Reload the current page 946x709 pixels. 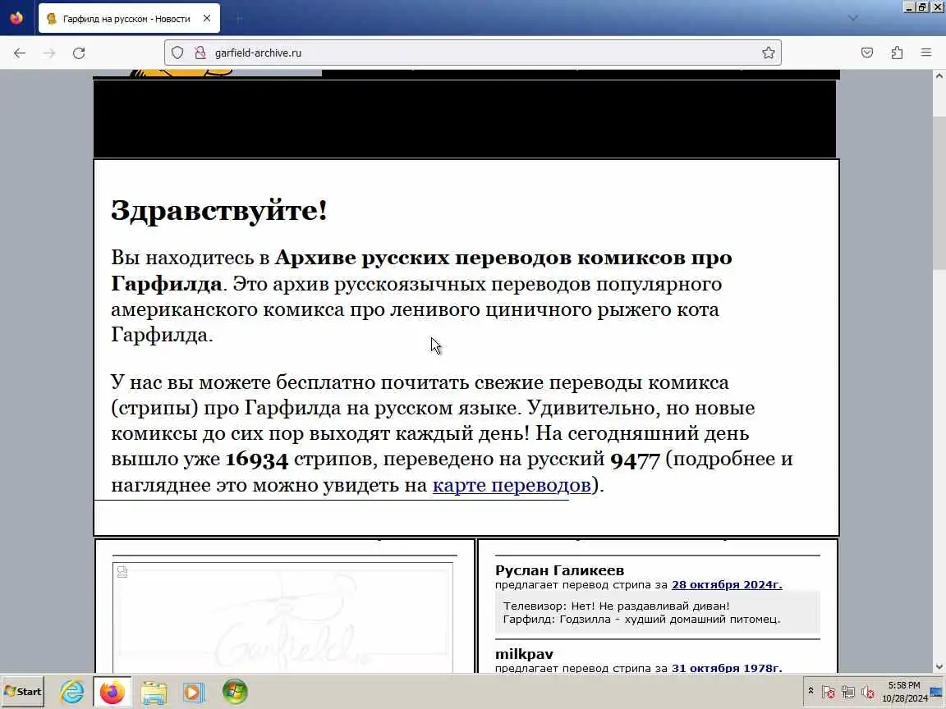point(79,53)
